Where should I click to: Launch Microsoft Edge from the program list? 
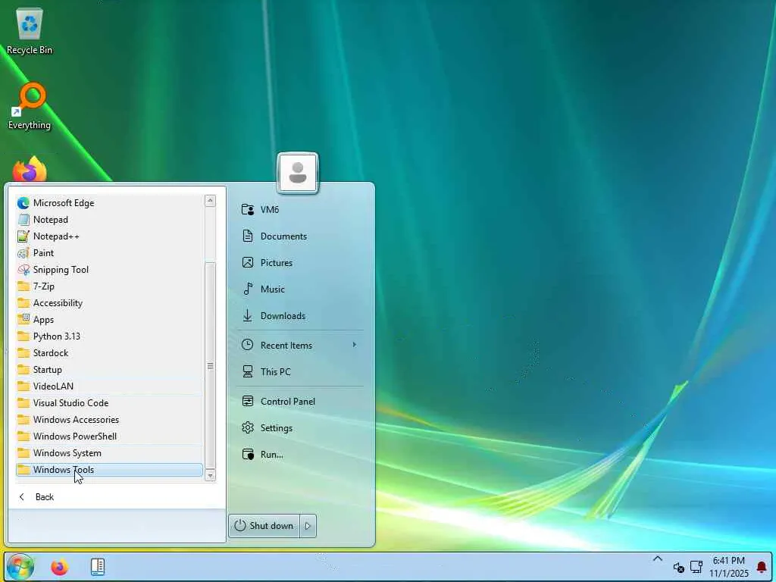click(109, 203)
